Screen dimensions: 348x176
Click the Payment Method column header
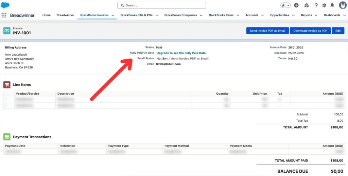(177, 146)
